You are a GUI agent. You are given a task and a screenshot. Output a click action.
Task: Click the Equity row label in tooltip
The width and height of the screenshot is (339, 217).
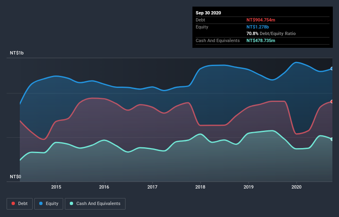click(202, 27)
